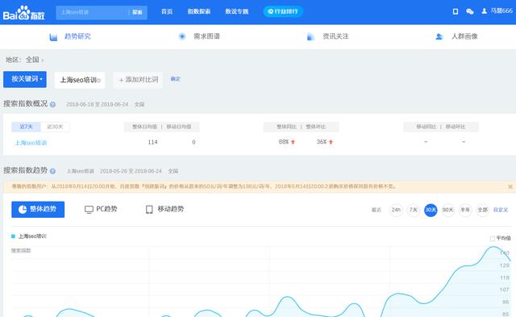The height and width of the screenshot is (317, 516).
Task: Click the mobile phone icon in header
Action: [x=456, y=11]
